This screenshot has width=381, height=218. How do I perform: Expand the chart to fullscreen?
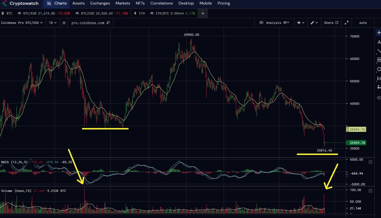pyautogui.click(x=347, y=23)
